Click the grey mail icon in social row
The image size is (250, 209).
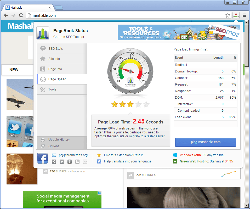[85, 162]
